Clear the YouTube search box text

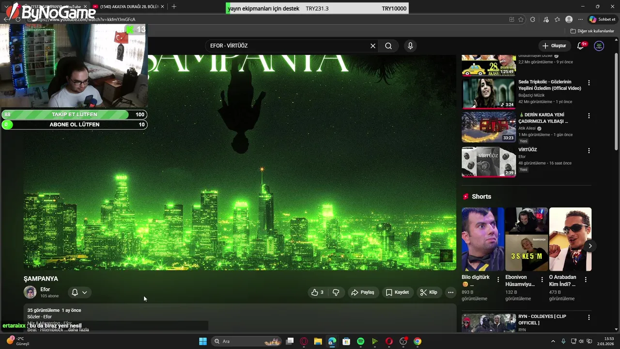coord(373,46)
